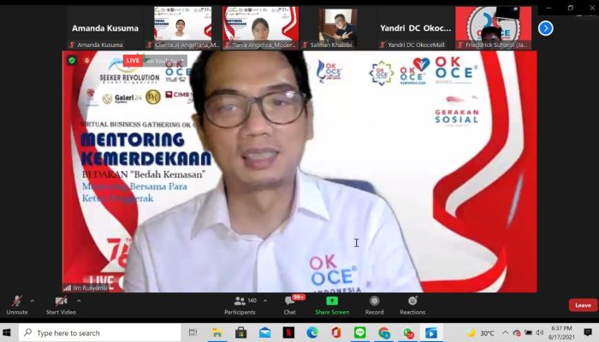Viewport: 599px width, 342px height.
Task: Show hidden system tray icons
Action: pos(505,333)
